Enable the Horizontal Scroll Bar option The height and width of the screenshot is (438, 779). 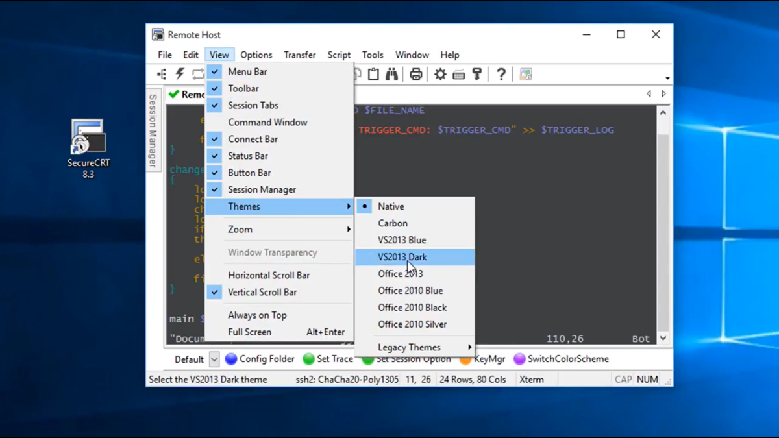click(x=280, y=275)
